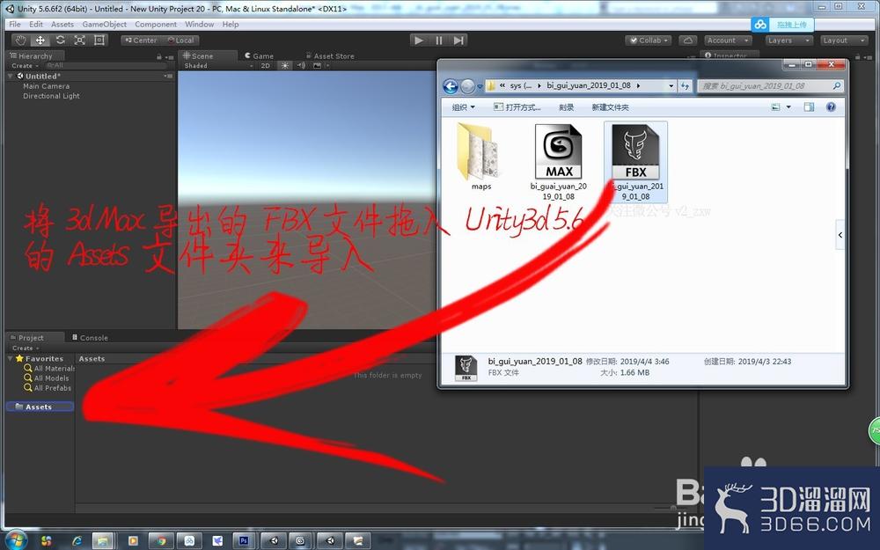The image size is (880, 550).
Task: Open the Edit menu
Action: [36, 24]
